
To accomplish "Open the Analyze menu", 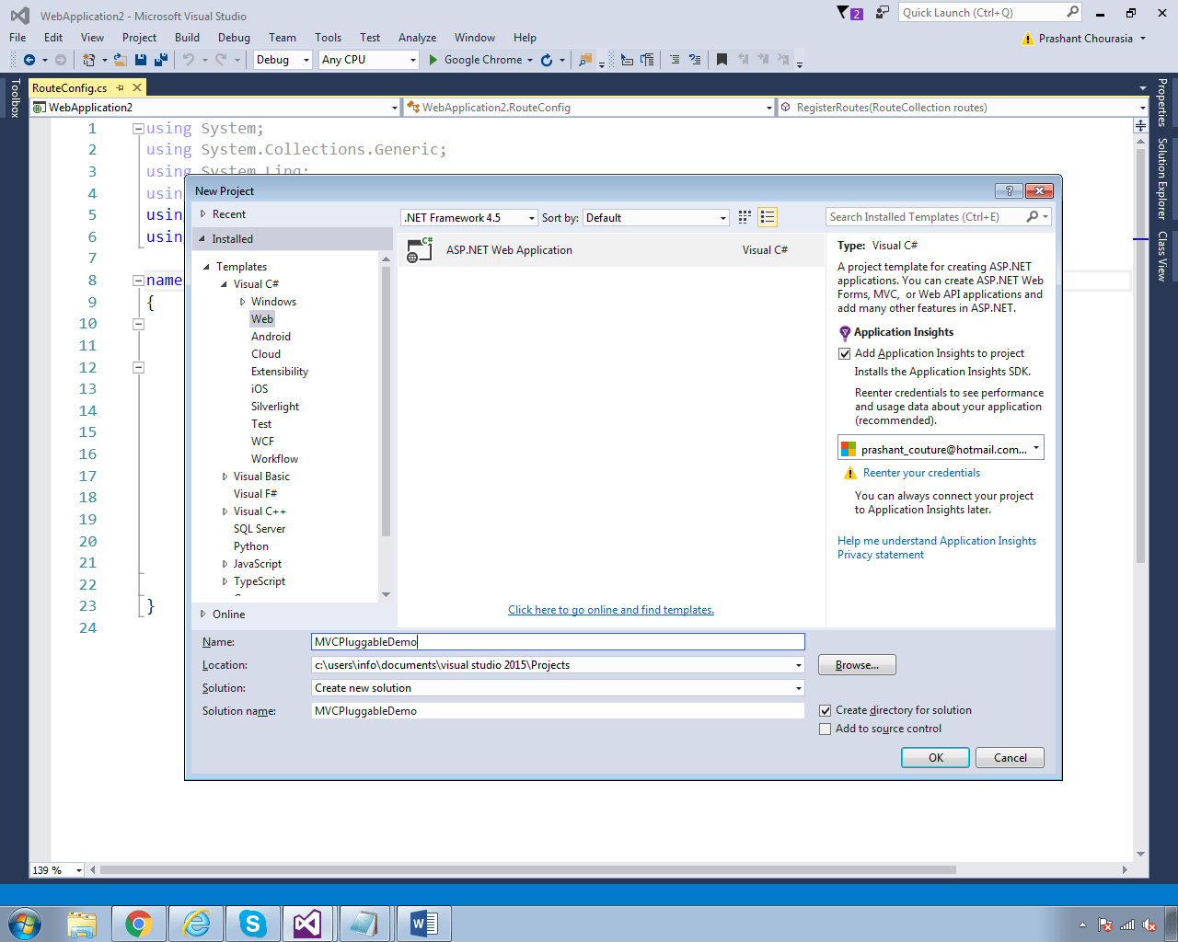I will (417, 38).
